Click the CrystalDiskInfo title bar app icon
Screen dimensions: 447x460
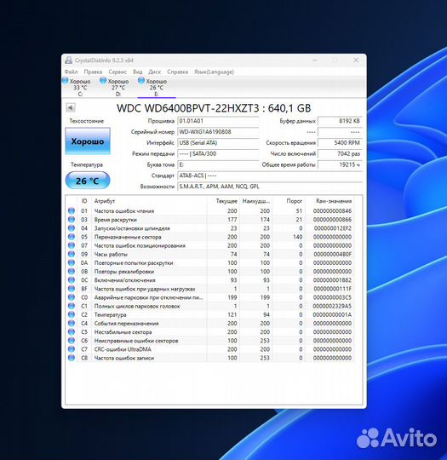pyautogui.click(x=69, y=60)
